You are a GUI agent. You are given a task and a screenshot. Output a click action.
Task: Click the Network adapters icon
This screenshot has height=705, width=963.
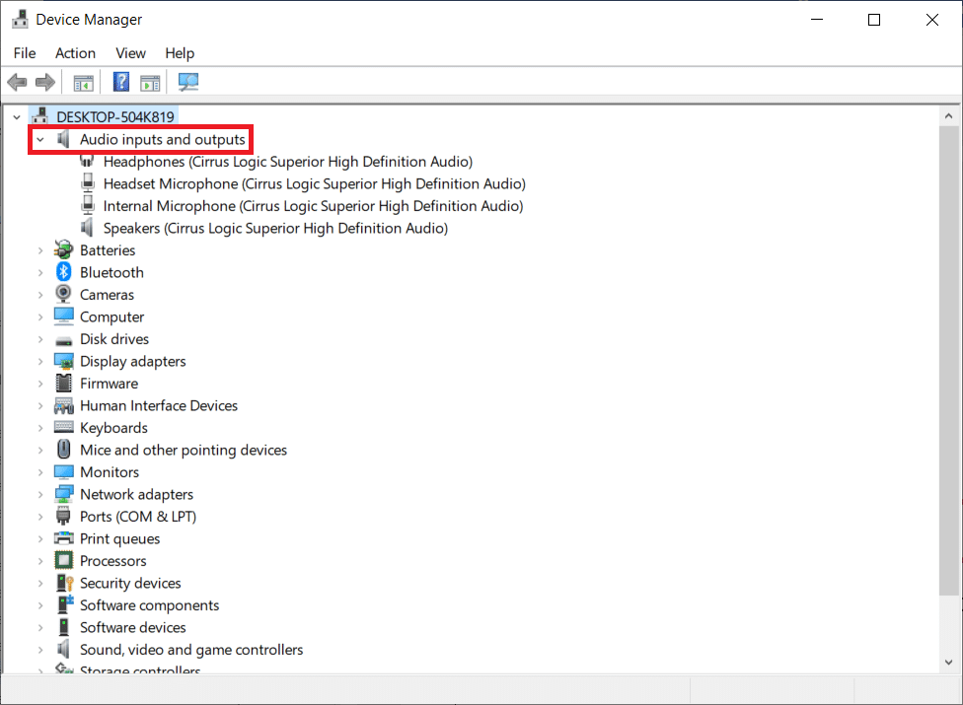click(63, 494)
